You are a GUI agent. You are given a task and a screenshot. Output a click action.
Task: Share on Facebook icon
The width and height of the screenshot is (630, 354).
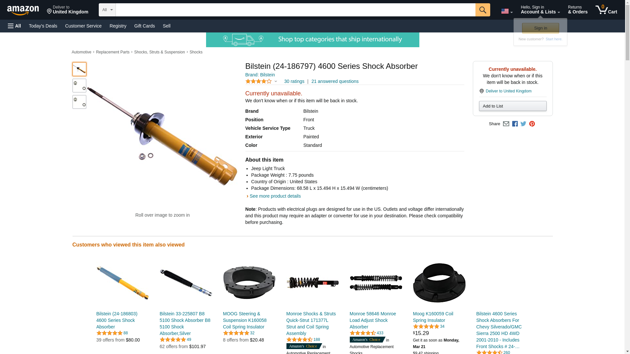click(x=515, y=124)
